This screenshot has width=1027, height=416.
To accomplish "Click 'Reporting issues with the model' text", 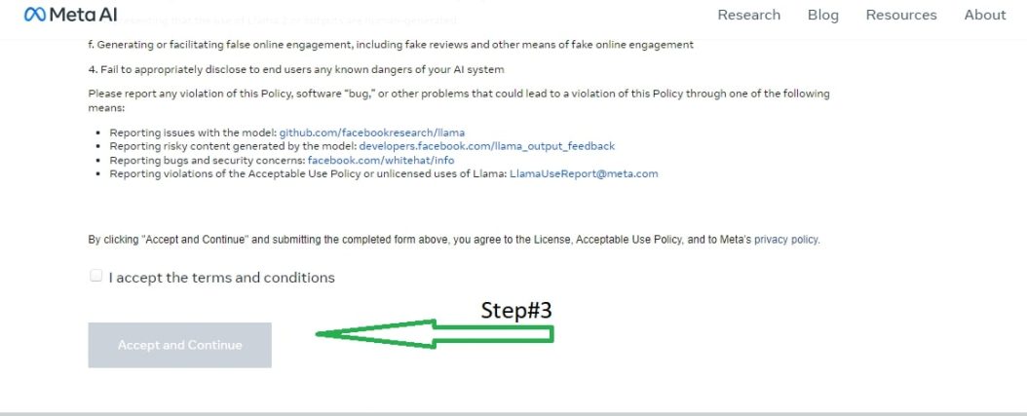I will [x=193, y=132].
